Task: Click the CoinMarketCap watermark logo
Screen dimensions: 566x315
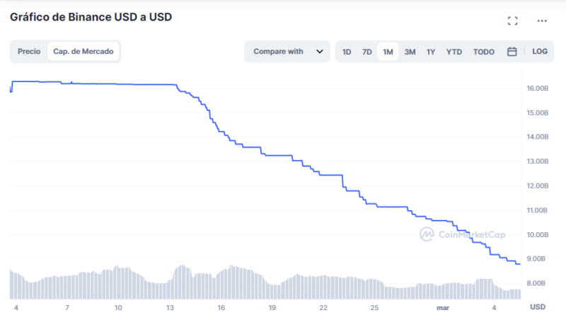Action: tap(427, 234)
